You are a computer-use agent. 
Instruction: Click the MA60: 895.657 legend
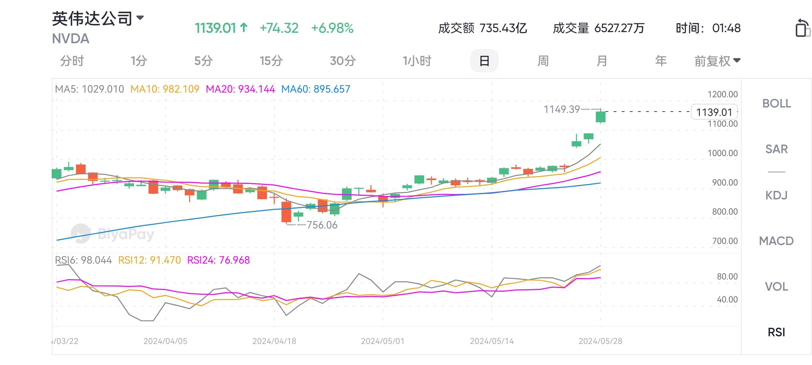[x=316, y=89]
